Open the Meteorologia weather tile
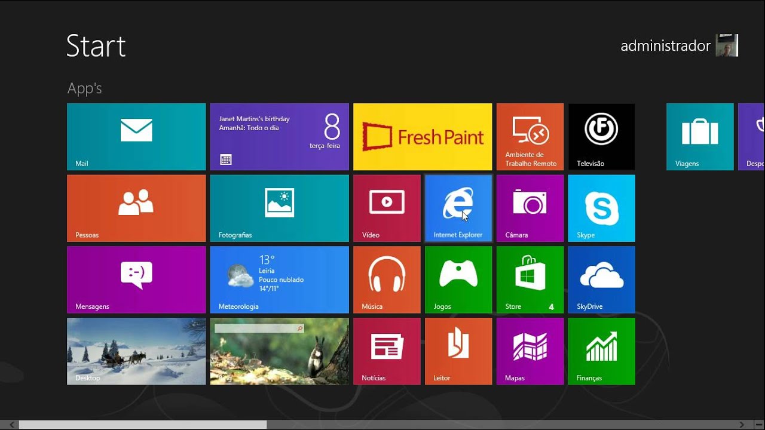Screen dimensions: 765x430 (x=279, y=279)
